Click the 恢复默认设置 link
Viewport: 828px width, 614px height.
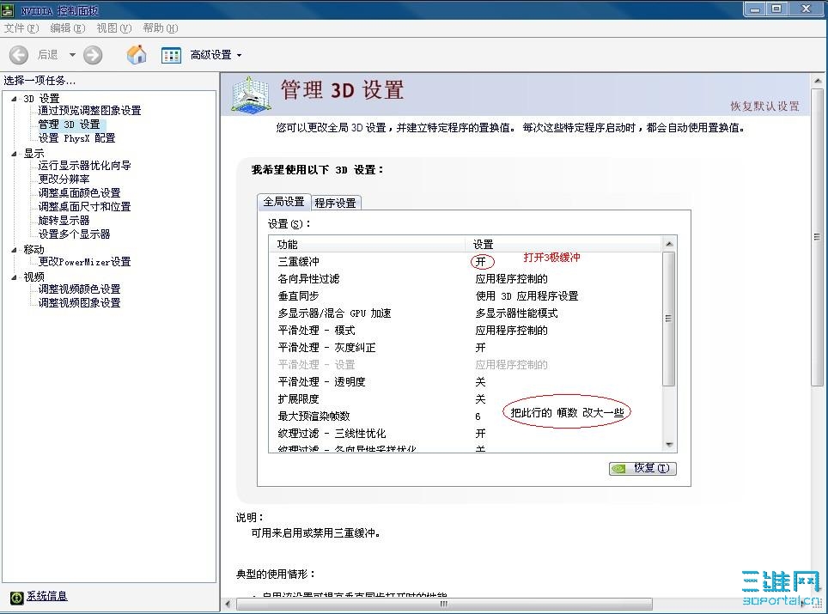click(x=764, y=106)
